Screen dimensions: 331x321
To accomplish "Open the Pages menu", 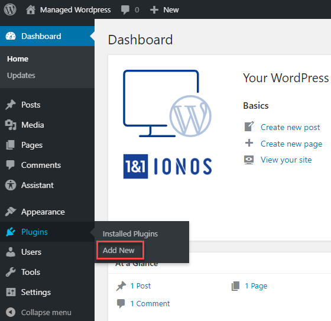I will click(x=32, y=145).
